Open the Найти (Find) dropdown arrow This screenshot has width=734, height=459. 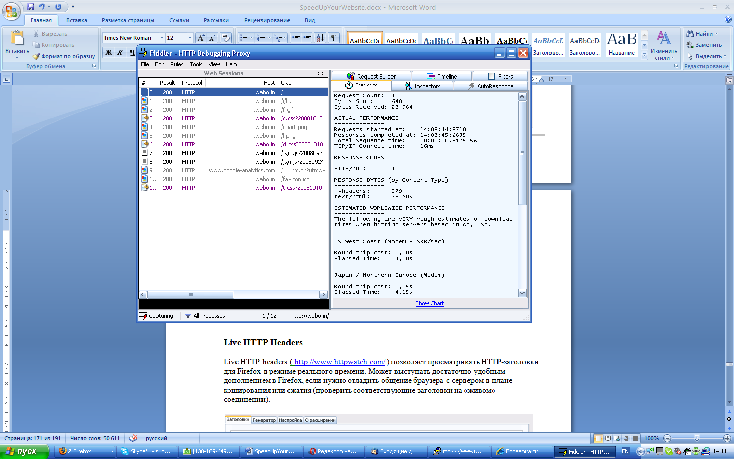point(716,34)
